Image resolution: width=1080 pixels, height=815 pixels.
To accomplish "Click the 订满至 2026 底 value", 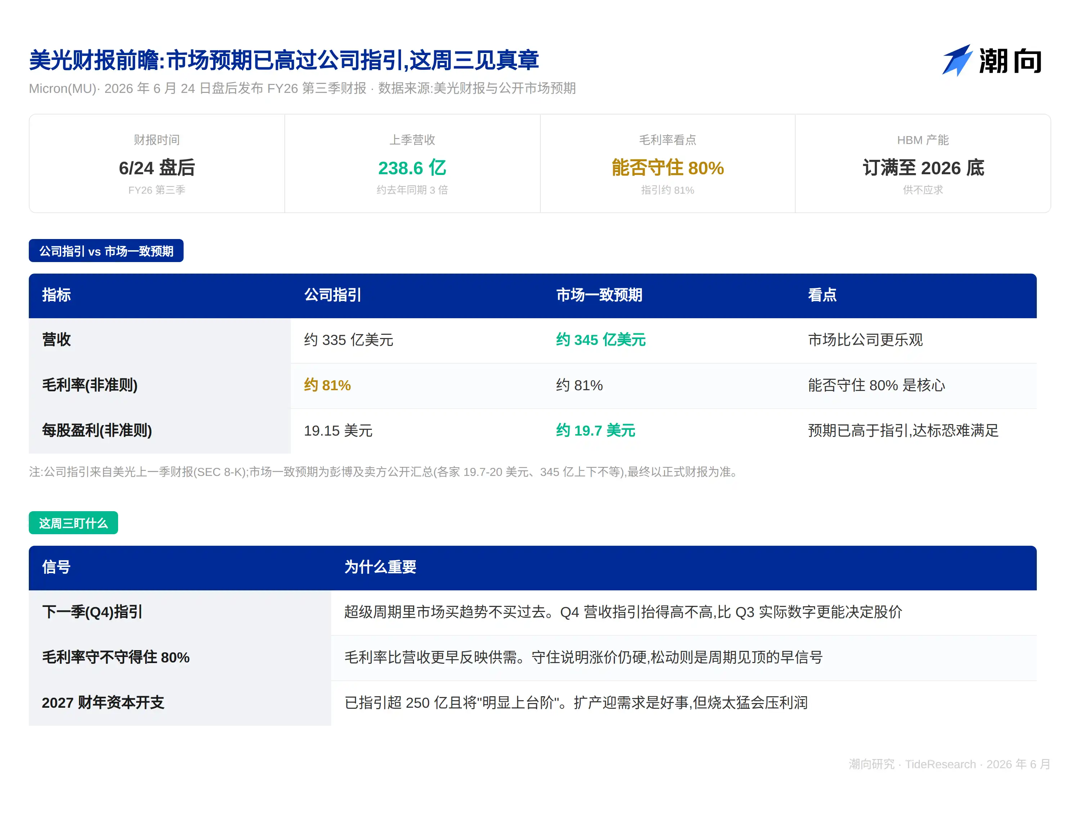I will pos(923,168).
